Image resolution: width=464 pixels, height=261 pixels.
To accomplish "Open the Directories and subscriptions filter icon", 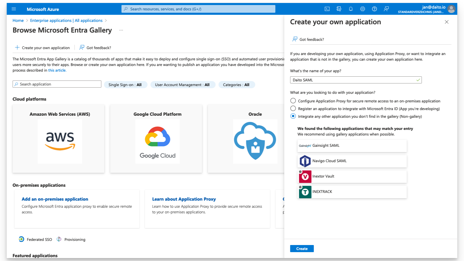I will [x=339, y=9].
